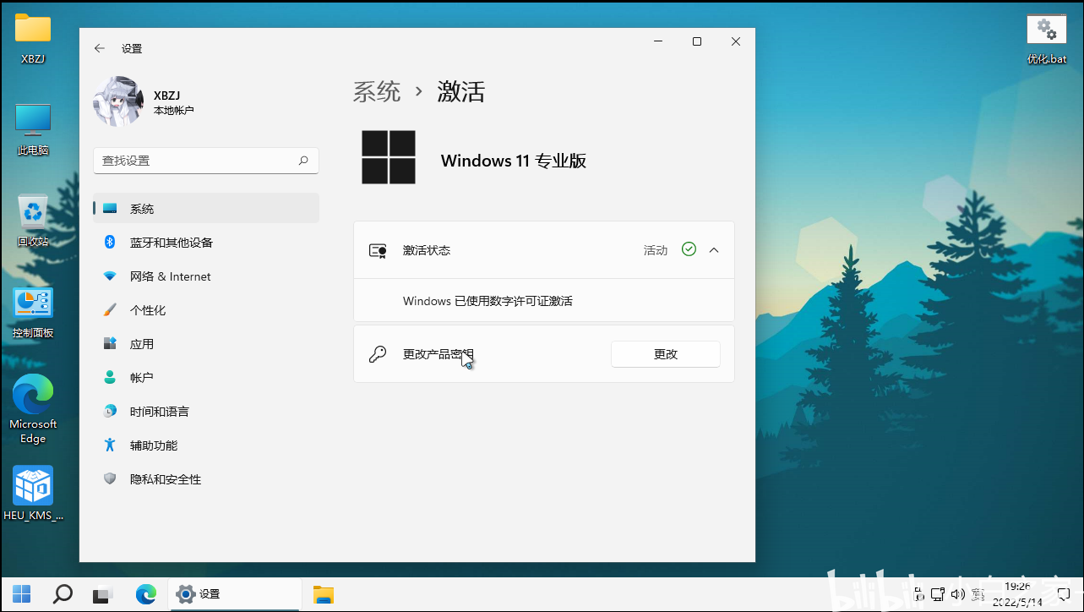The width and height of the screenshot is (1084, 612).
Task: Click the XBZJ user avatar picture
Action: (118, 101)
